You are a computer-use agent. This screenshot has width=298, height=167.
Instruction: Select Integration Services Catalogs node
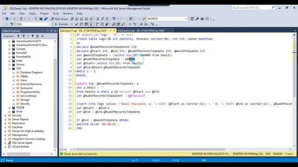29,139
